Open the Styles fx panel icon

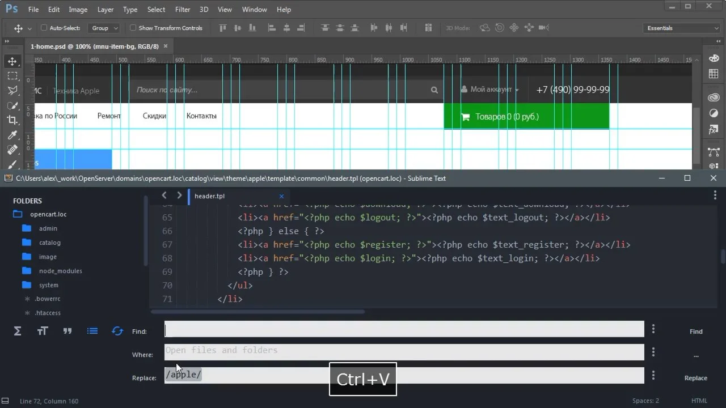click(714, 130)
